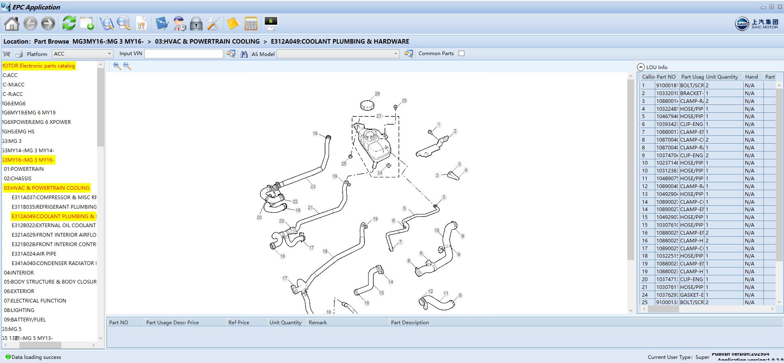784x363 pixels.
Task: Click callout 26 cap in diagram
Action: pos(367,105)
